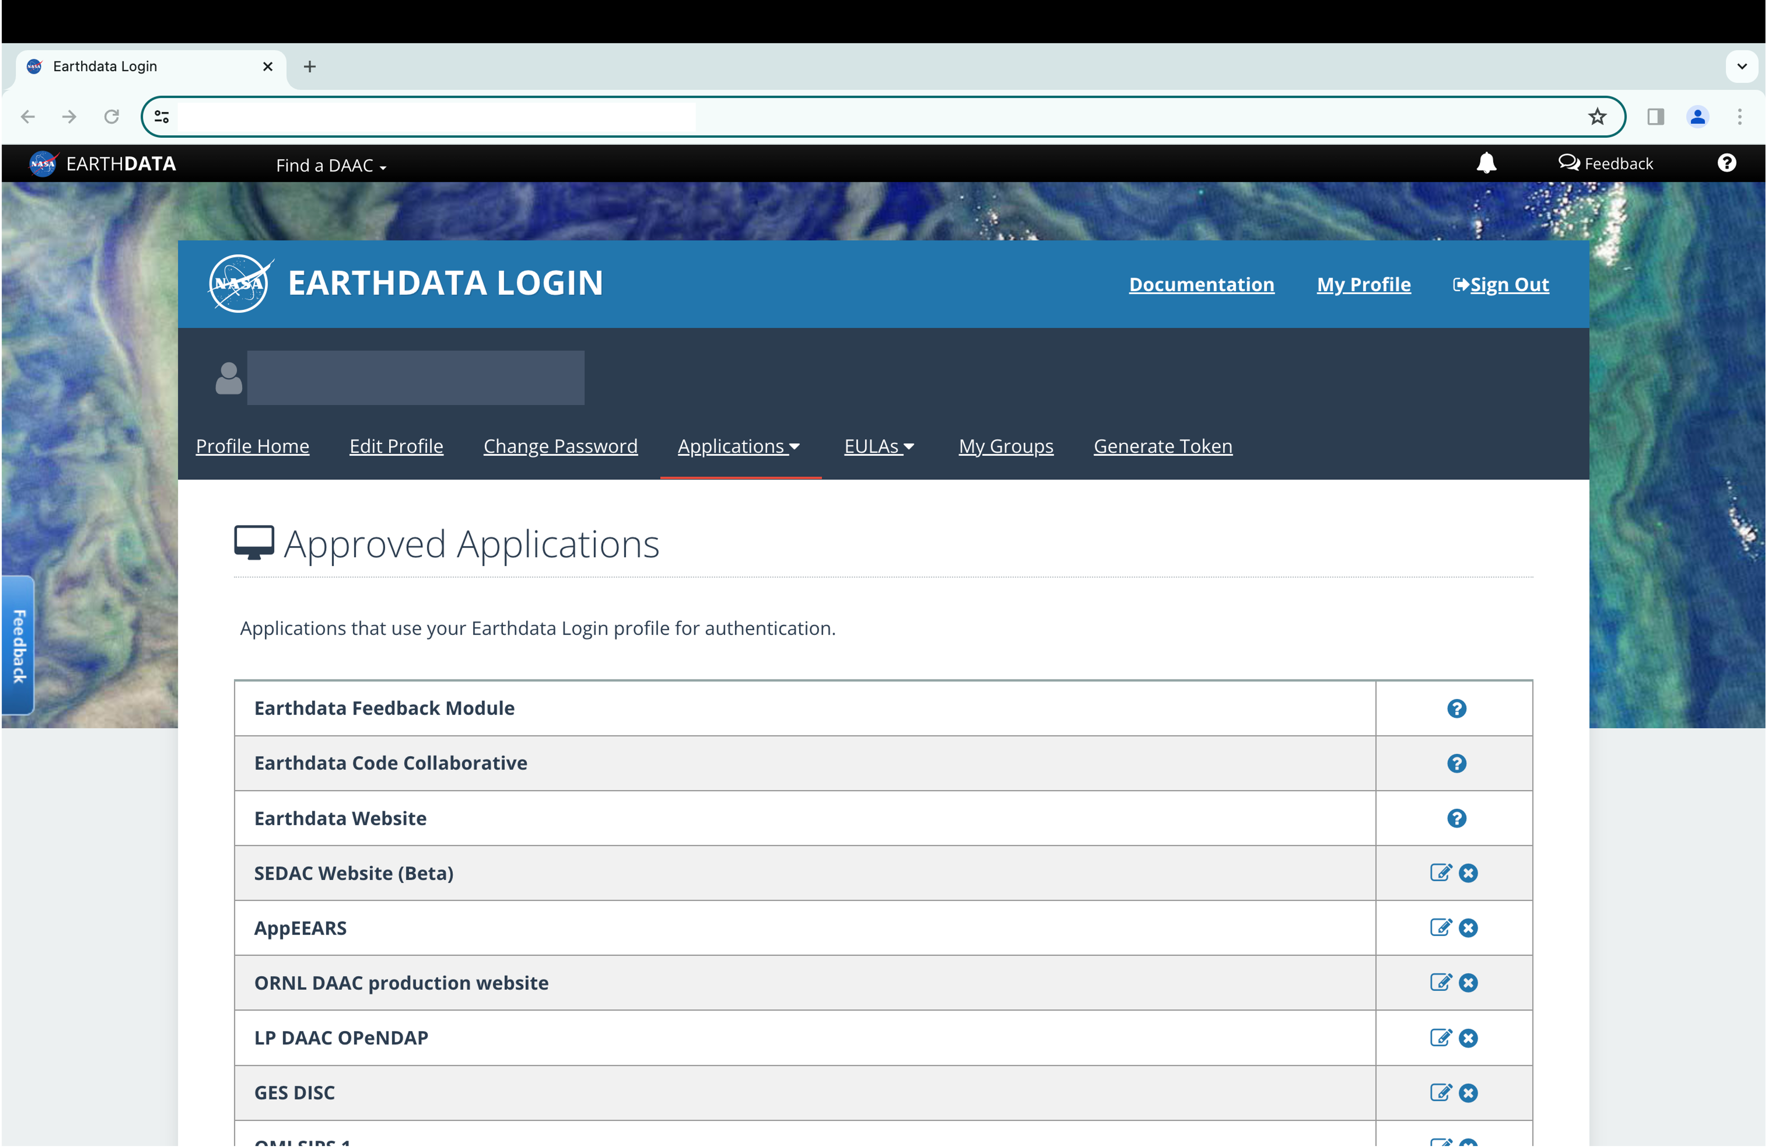Click GES DISC row text

(294, 1093)
